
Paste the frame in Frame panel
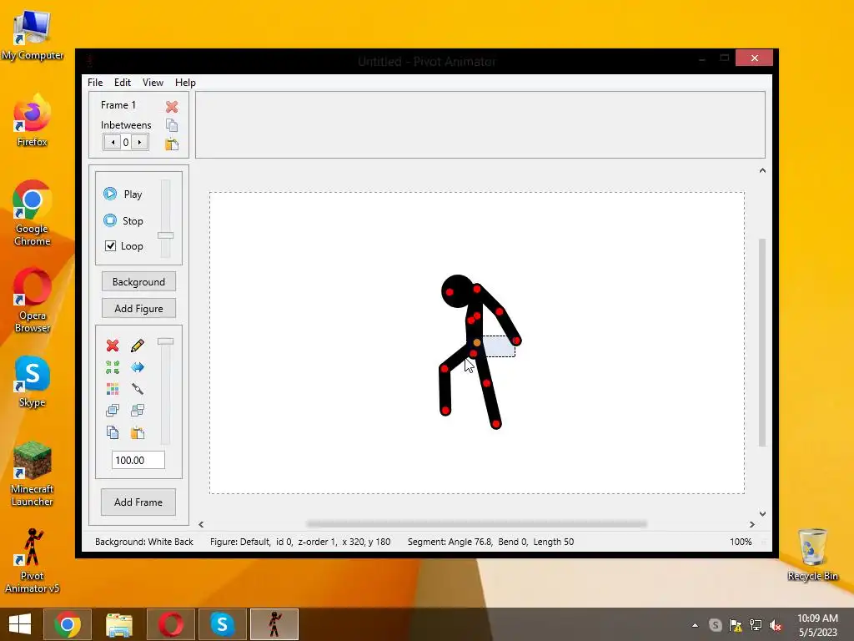[x=172, y=144]
